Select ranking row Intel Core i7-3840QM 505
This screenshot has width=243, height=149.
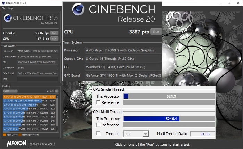pos(29,129)
